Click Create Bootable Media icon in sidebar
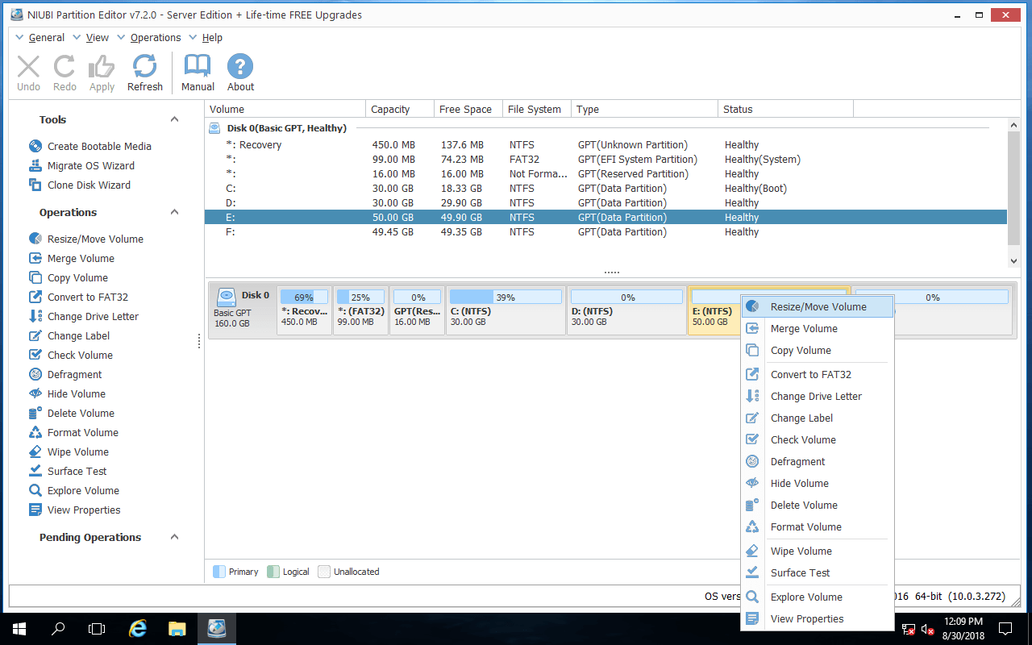The width and height of the screenshot is (1032, 645). (35, 146)
